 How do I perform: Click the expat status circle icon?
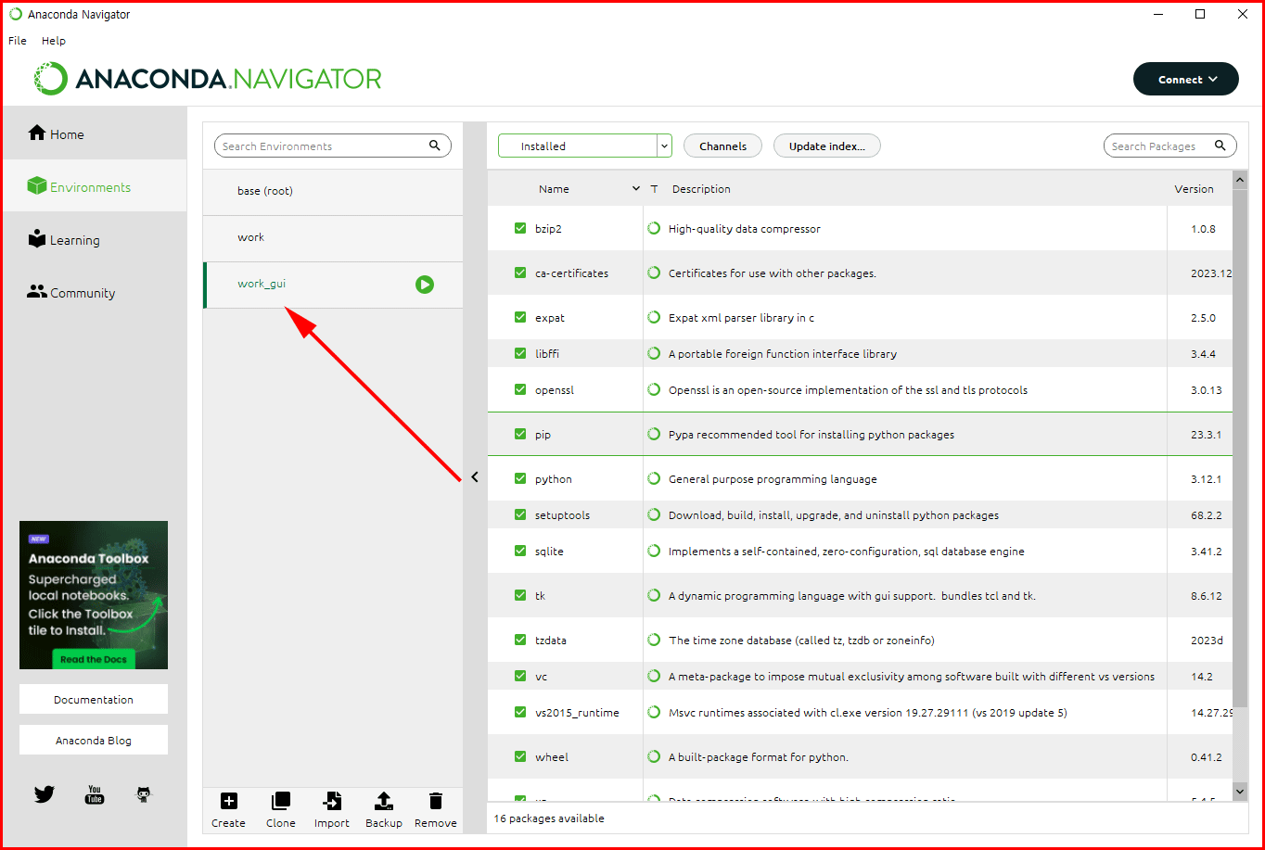tap(655, 318)
